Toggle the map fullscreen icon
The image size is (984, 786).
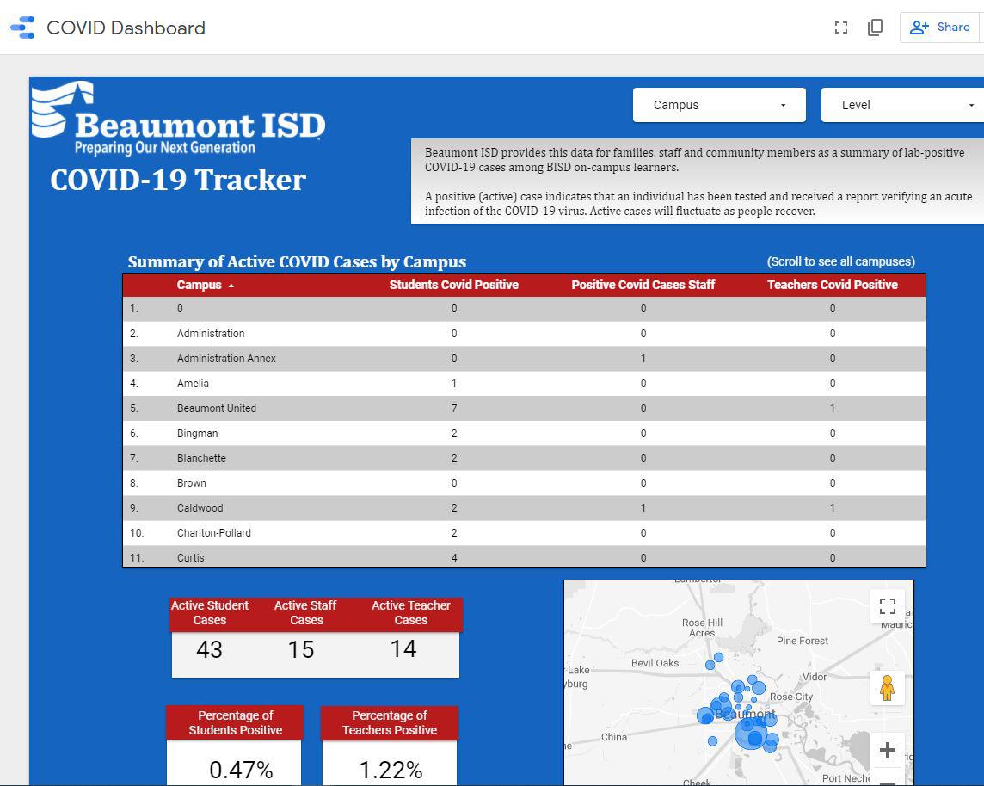click(x=888, y=606)
